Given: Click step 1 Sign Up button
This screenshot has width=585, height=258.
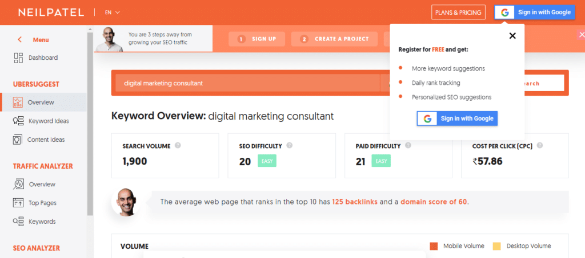Looking at the screenshot, I should coord(257,39).
